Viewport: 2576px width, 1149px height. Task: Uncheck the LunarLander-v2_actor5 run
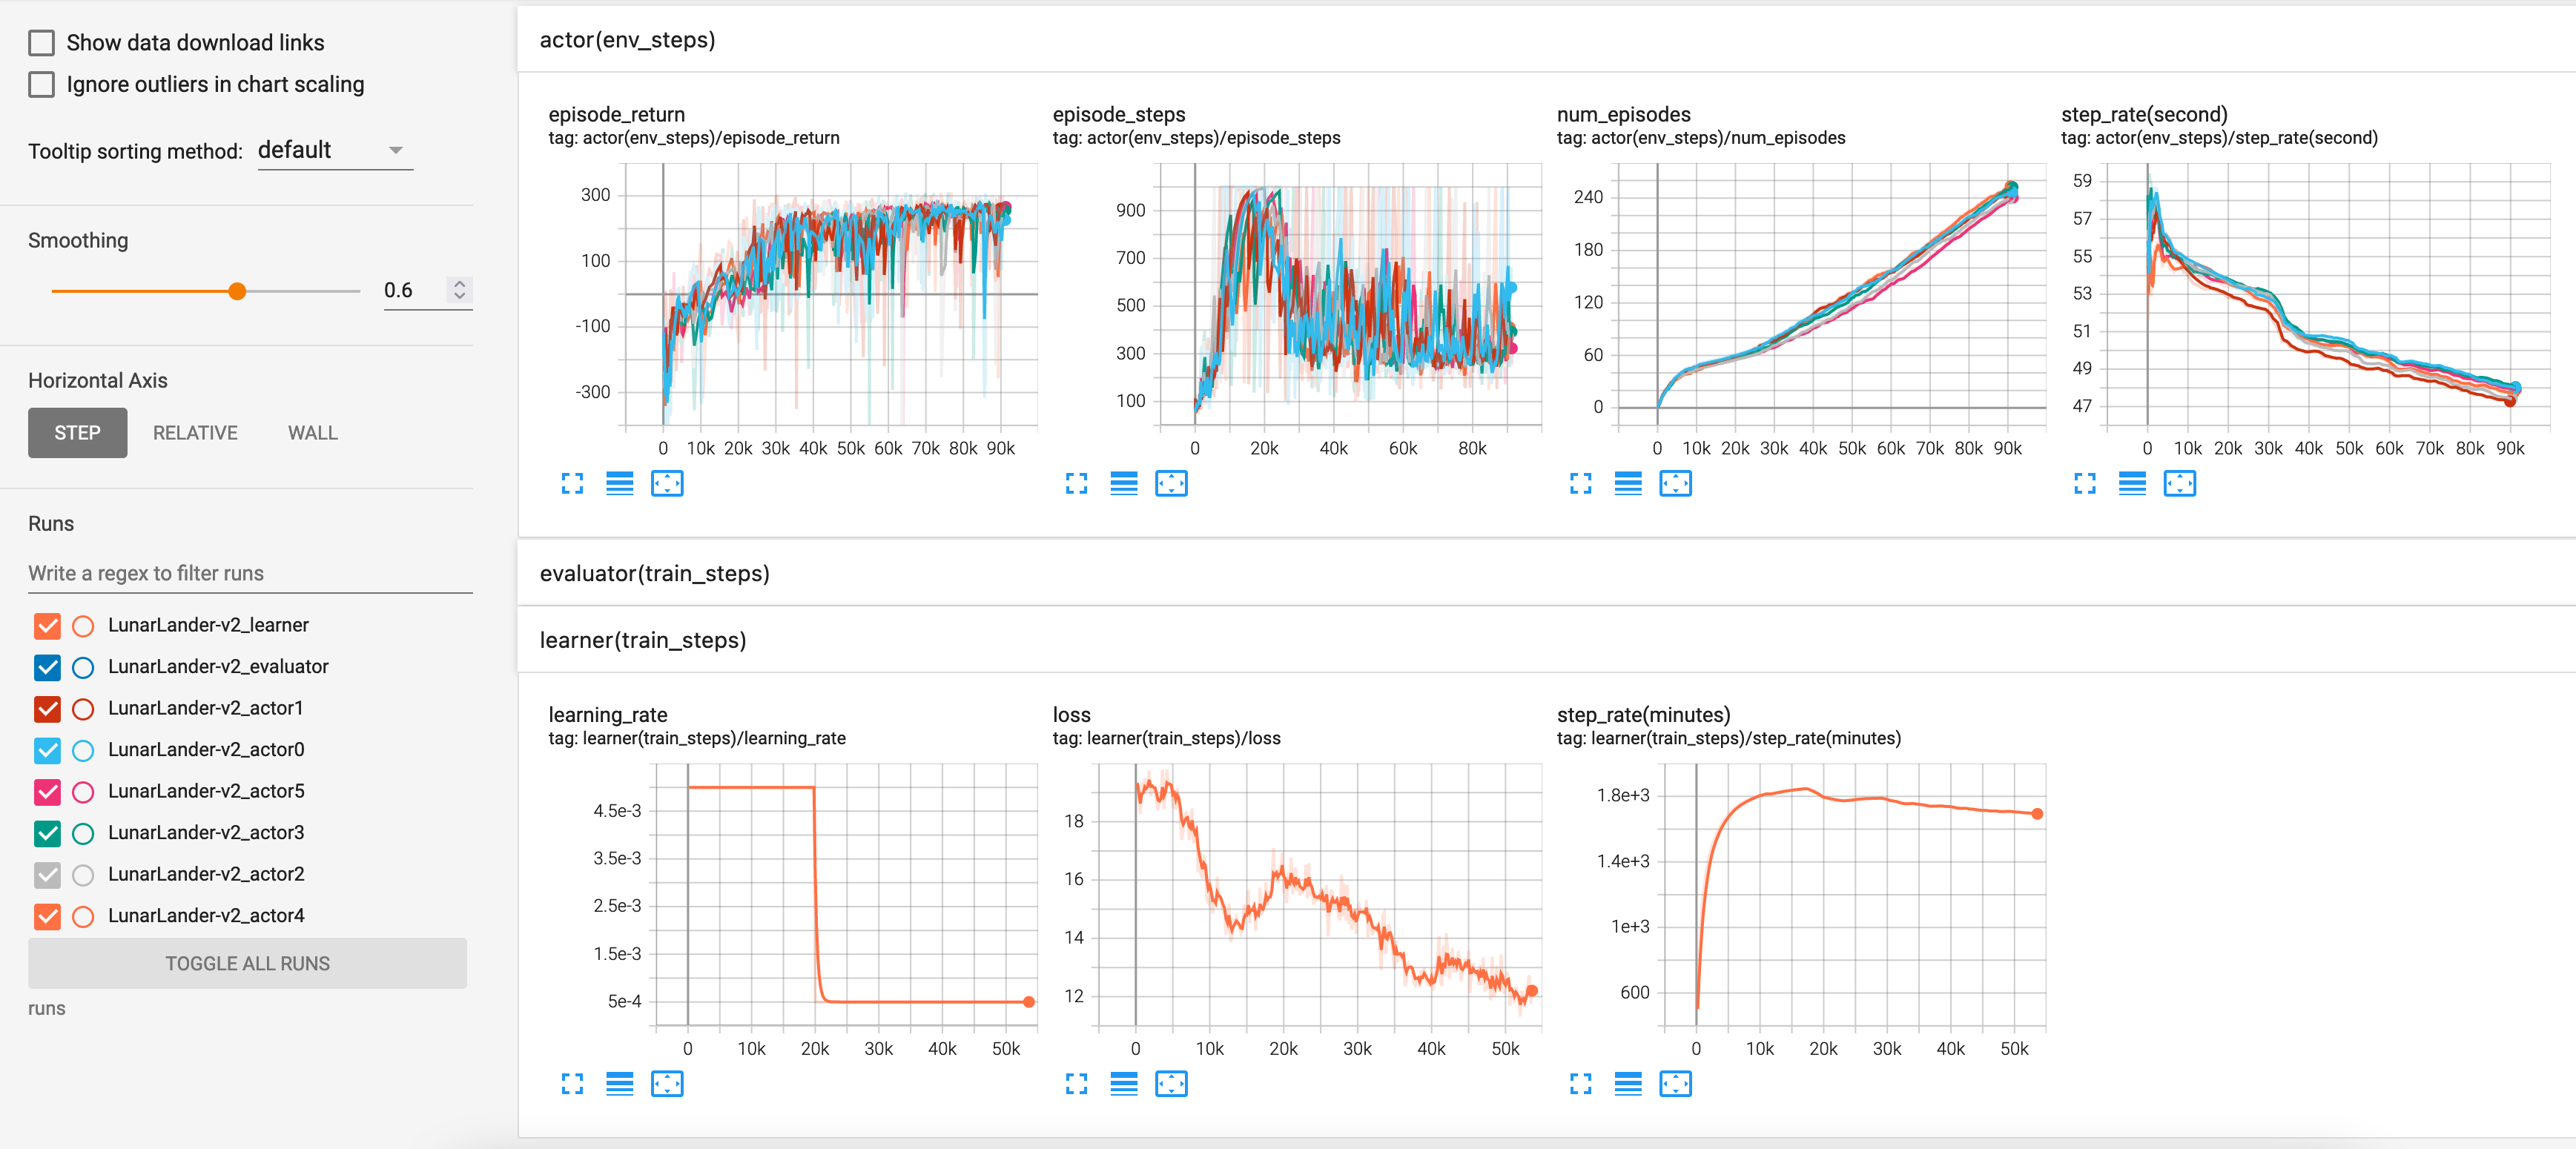point(47,792)
